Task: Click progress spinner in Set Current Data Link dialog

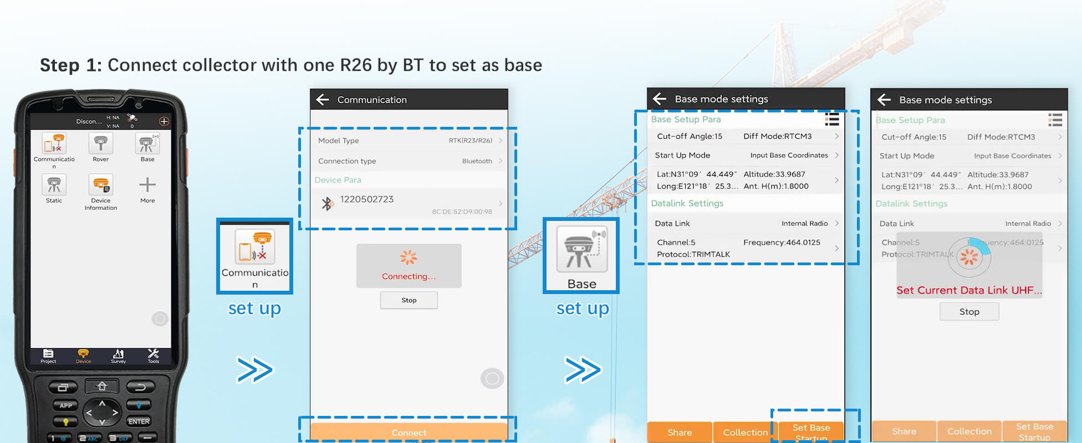Action: (x=969, y=257)
